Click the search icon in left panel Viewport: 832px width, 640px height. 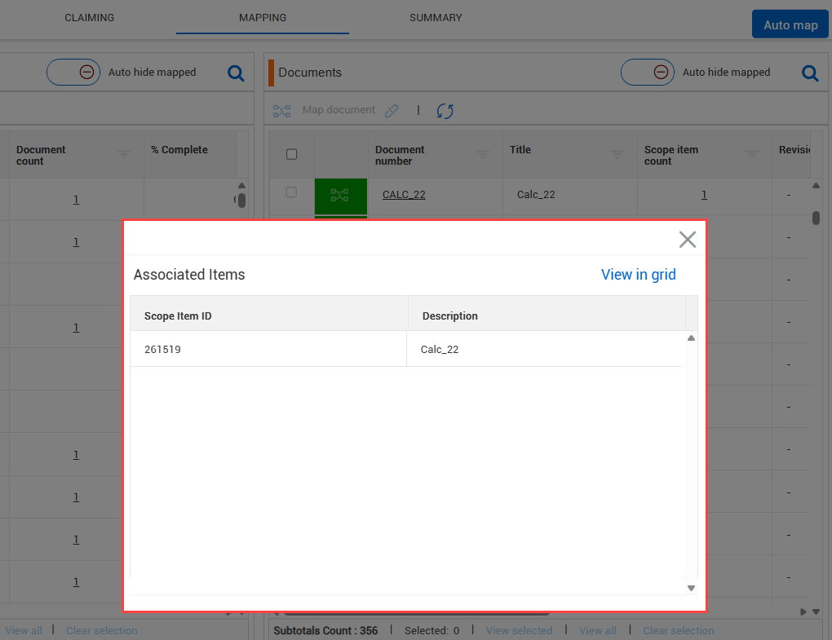click(236, 73)
